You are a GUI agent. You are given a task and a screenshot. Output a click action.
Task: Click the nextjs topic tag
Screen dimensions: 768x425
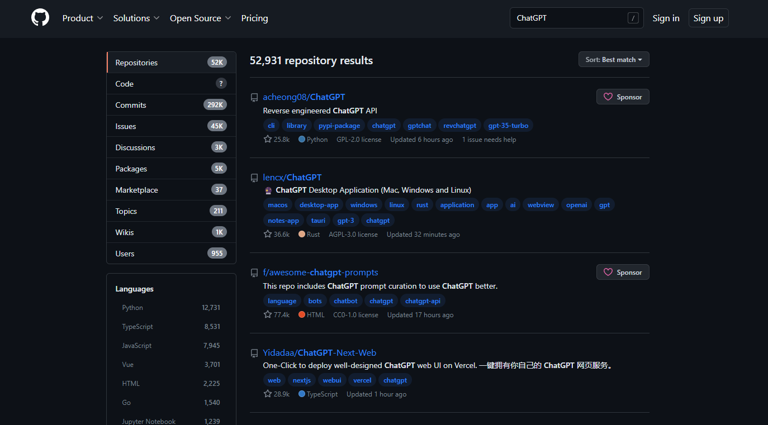coord(301,380)
